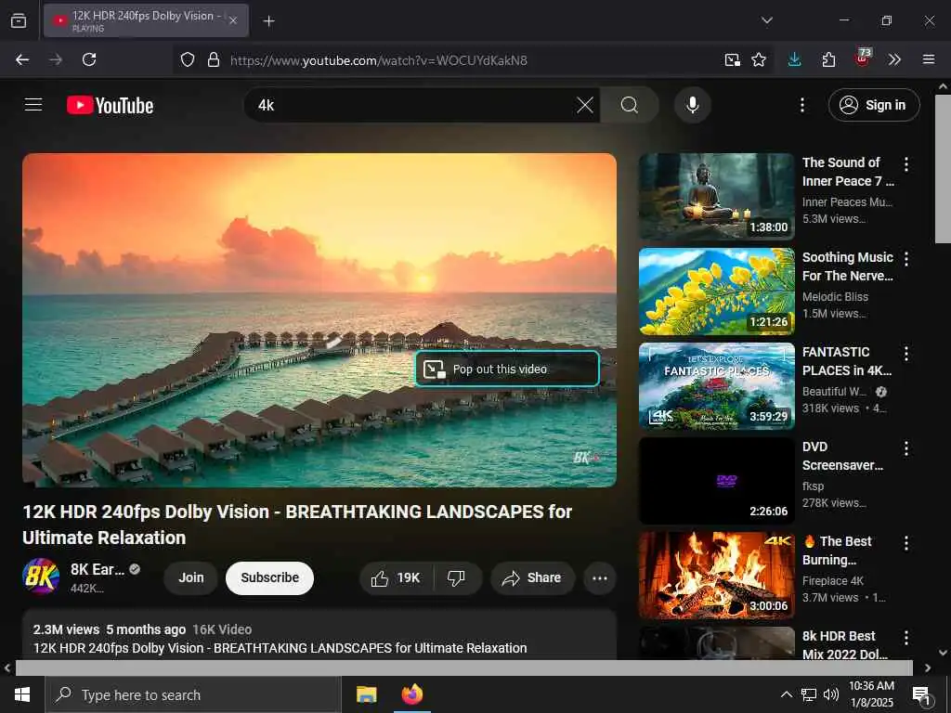Viewport: 951px width, 713px height.
Task: Open options for FANTASTIC PLACES video
Action: coord(906,354)
